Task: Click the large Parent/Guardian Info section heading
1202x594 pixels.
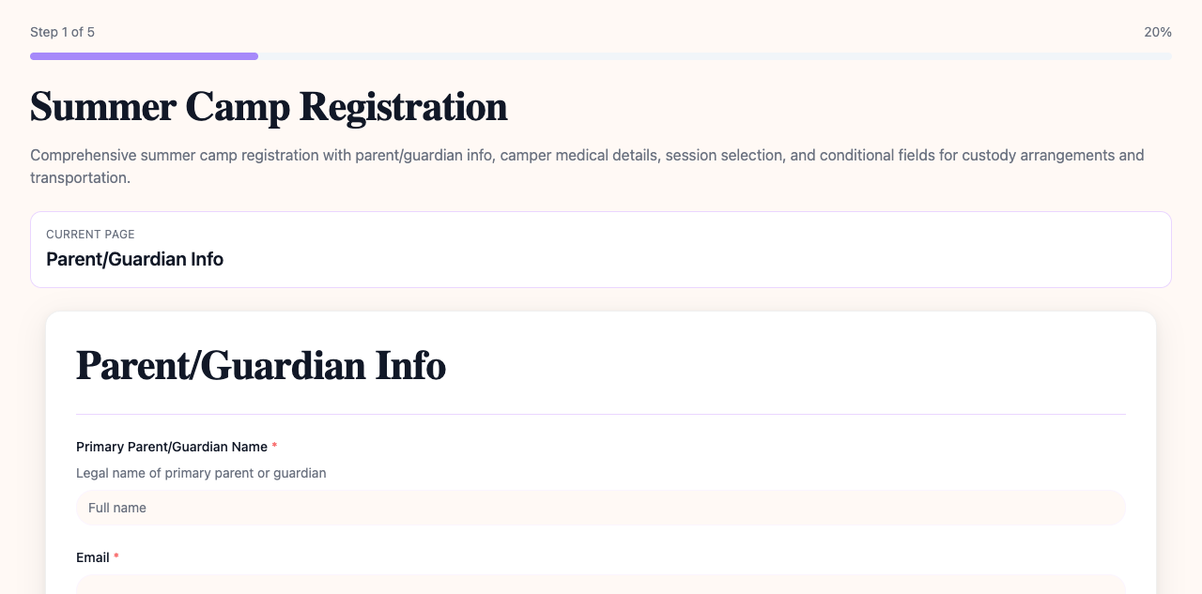Action: click(260, 365)
